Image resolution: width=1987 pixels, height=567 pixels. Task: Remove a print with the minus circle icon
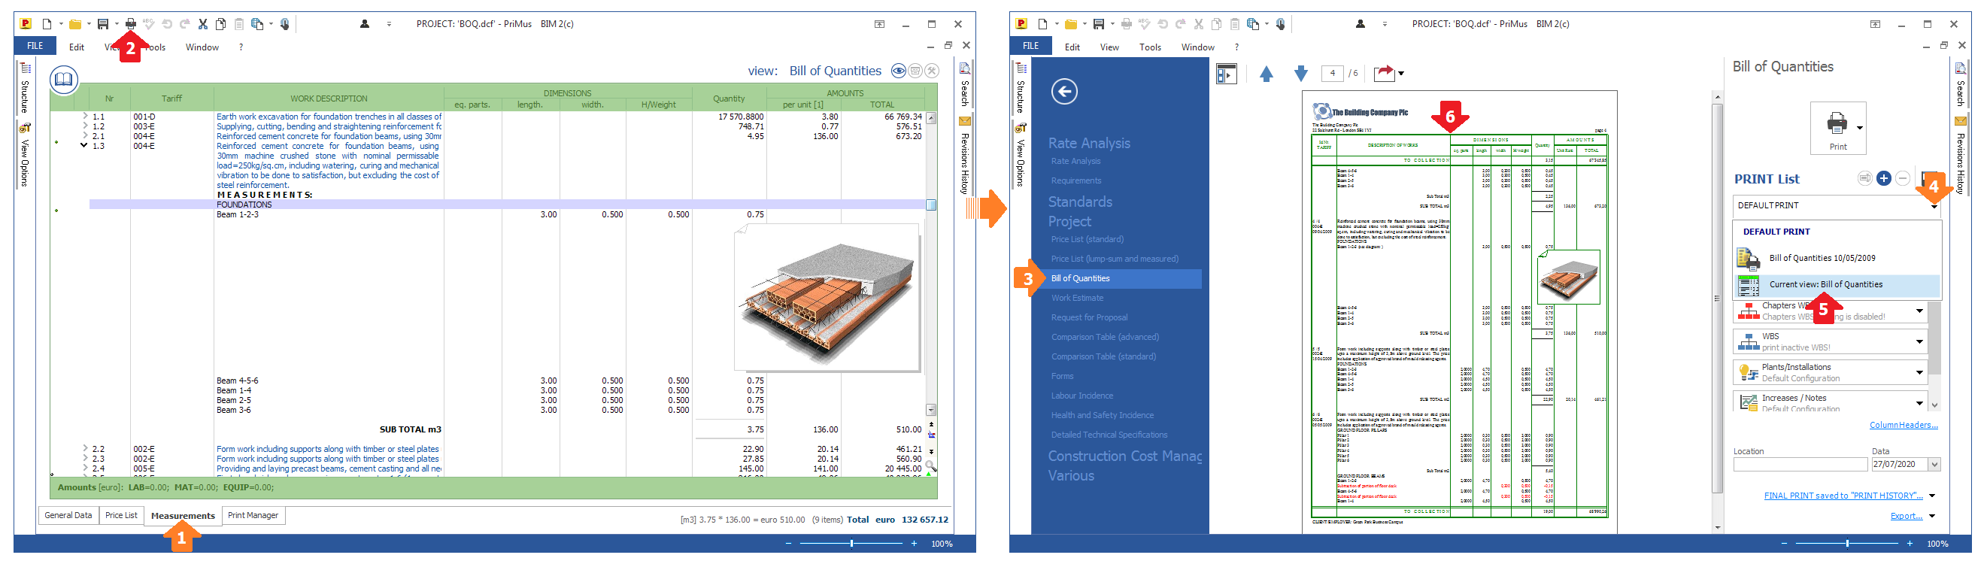pos(1903,179)
